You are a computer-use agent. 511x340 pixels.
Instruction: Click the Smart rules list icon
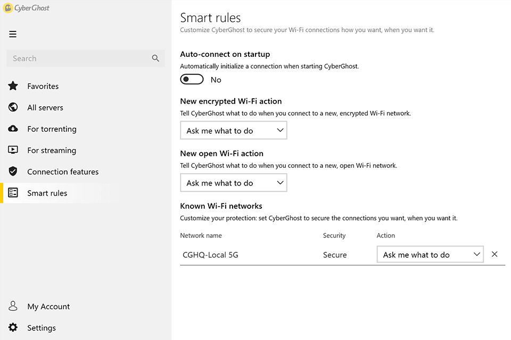[x=13, y=193]
